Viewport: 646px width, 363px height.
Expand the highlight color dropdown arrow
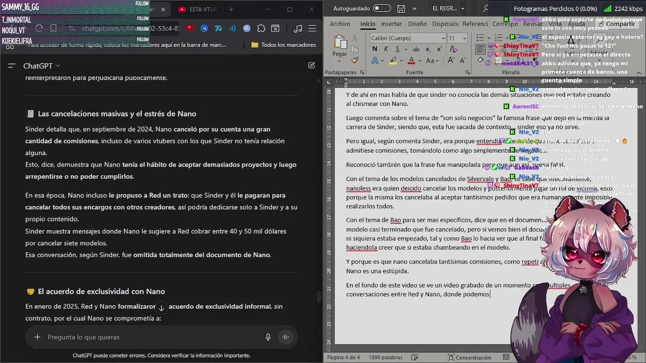coord(401,60)
